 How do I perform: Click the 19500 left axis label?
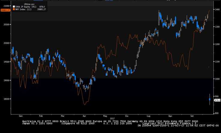(x=7, y=62)
